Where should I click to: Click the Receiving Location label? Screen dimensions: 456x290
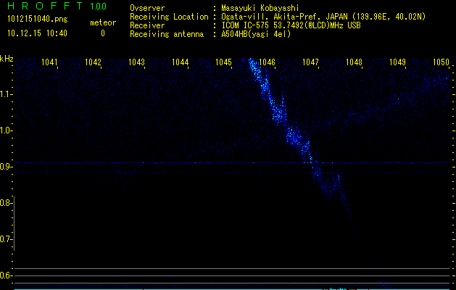pos(169,17)
